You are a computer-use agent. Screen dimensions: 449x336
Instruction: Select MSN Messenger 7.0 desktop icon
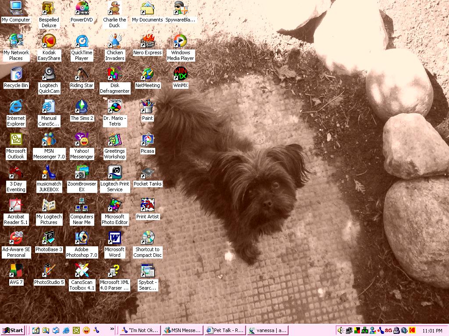click(x=49, y=146)
